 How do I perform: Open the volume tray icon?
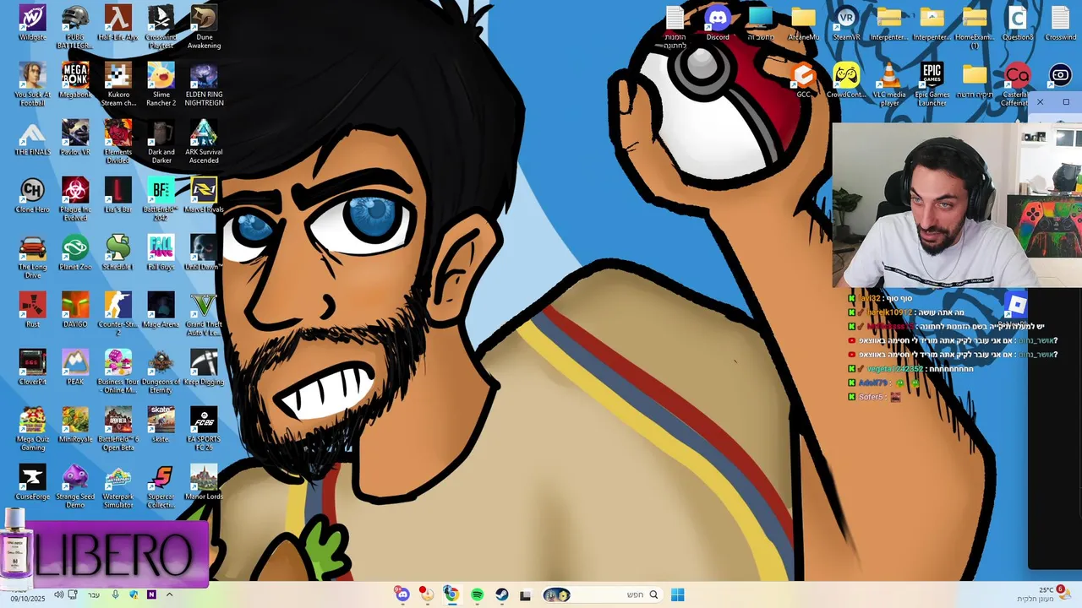pyautogui.click(x=58, y=594)
